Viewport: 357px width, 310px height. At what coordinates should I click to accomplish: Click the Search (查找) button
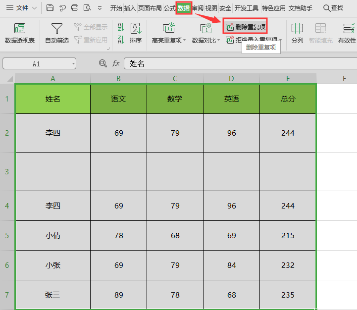[x=333, y=8]
